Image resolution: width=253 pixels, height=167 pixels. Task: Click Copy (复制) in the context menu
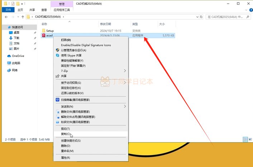pyautogui.click(x=91, y=134)
